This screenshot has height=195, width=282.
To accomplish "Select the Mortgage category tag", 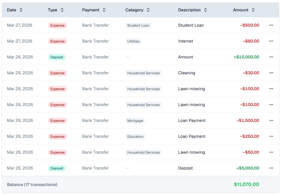I will 135,120.
